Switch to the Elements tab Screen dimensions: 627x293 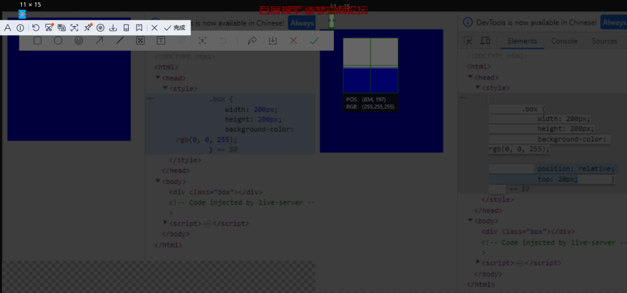[x=522, y=41]
